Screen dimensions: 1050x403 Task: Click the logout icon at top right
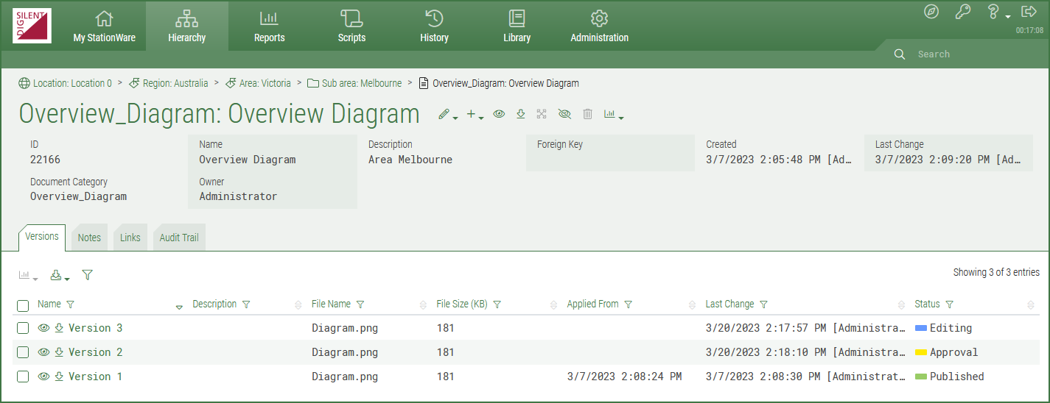(1029, 12)
